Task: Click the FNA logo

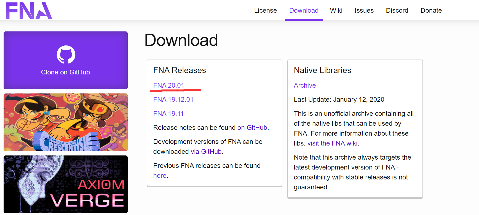Action: coord(29,11)
